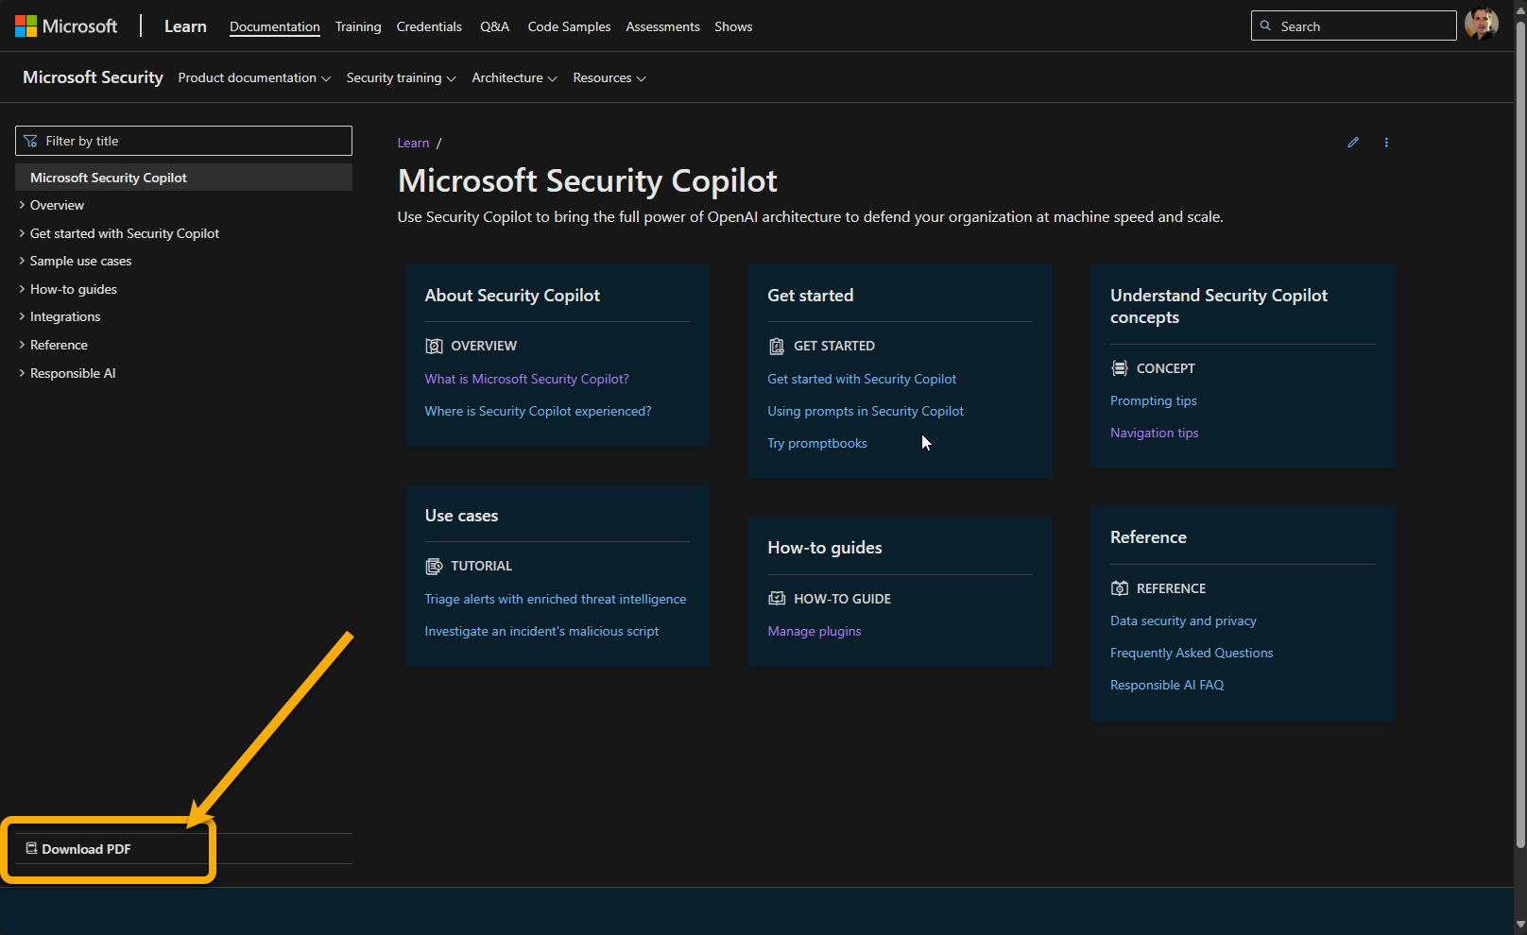Viewport: 1527px width, 935px height.
Task: Open the Training menu item
Action: coord(358,26)
